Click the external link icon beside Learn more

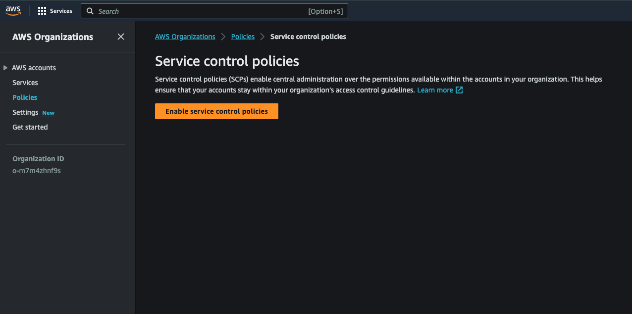(x=459, y=90)
